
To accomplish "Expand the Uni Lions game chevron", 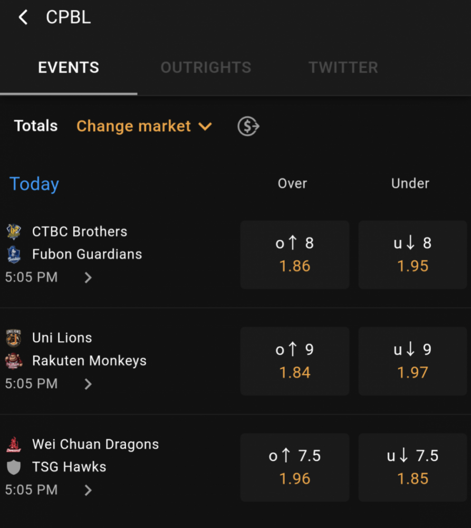I will pos(88,384).
